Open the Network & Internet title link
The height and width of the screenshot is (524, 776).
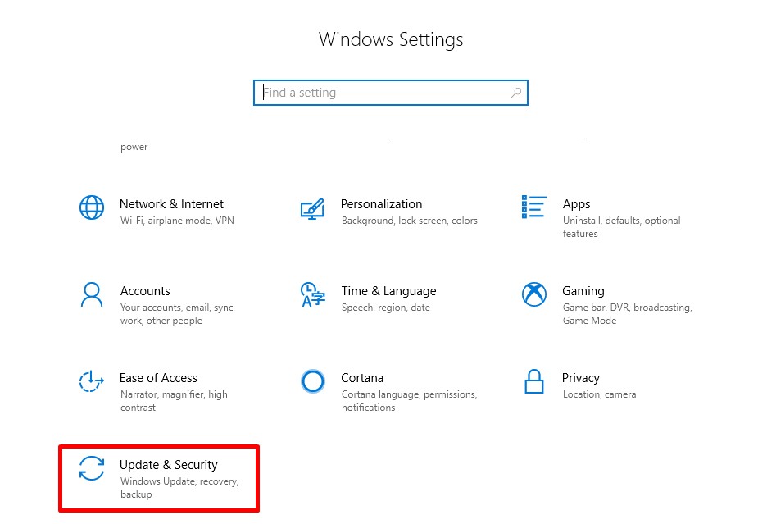(171, 204)
